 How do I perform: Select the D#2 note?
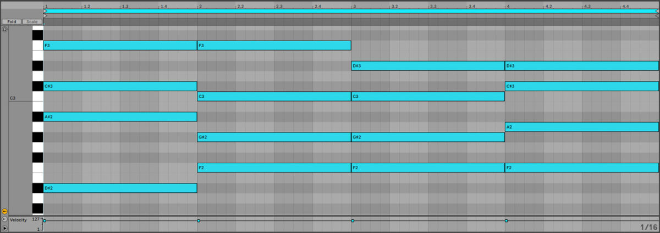pos(120,188)
